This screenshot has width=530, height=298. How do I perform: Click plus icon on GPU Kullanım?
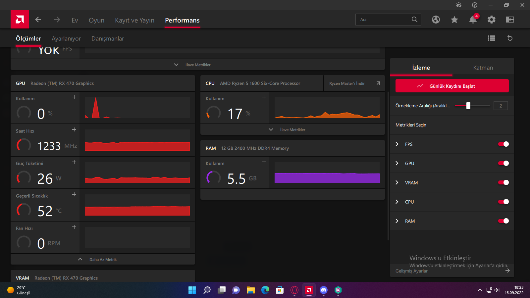pyautogui.click(x=74, y=97)
